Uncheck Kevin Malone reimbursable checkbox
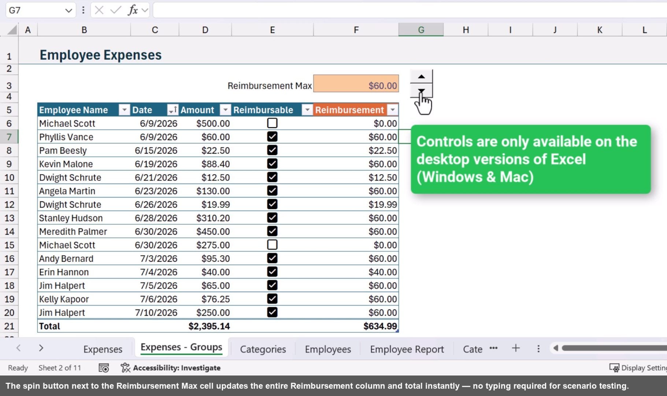Image resolution: width=667 pixels, height=396 pixels. pyautogui.click(x=272, y=164)
